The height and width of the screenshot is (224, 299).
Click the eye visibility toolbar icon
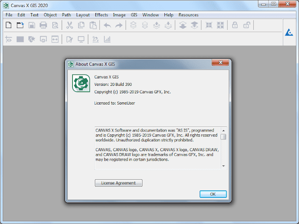[8, 39]
